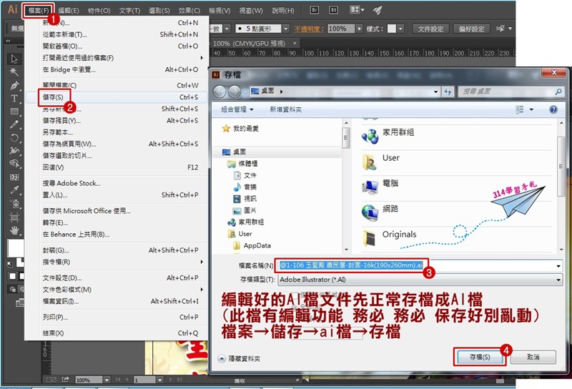Click the 存檔(S) save button
The image size is (572, 389).
point(480,357)
